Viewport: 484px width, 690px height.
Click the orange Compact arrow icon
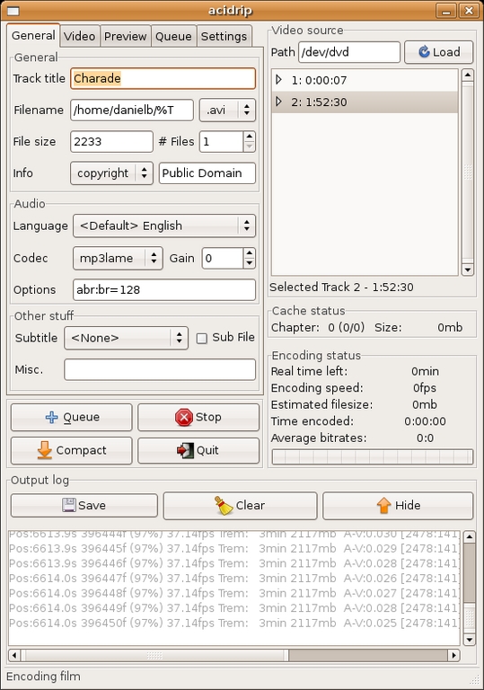click(44, 450)
